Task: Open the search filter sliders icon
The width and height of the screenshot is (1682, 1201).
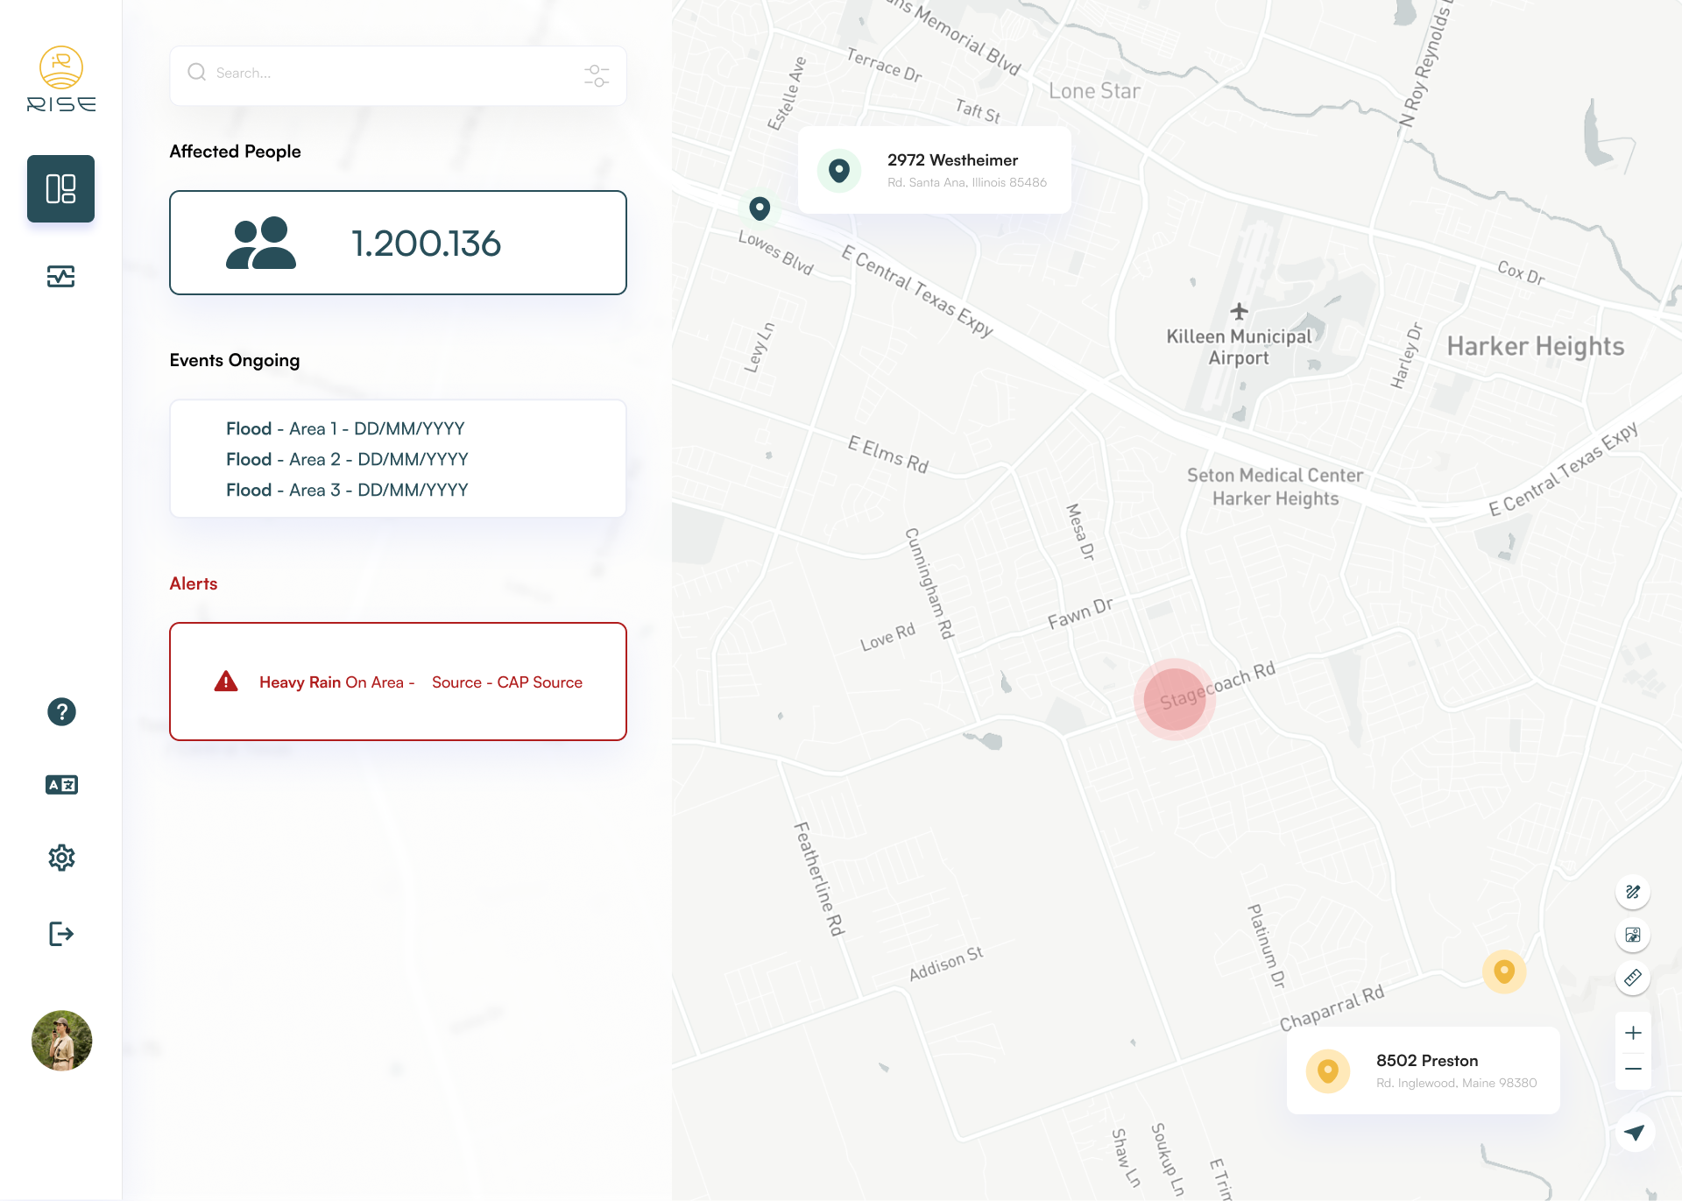Action: click(597, 75)
